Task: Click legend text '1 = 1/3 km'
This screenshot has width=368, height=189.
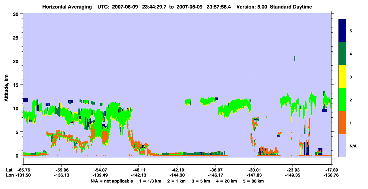Action: point(150,181)
